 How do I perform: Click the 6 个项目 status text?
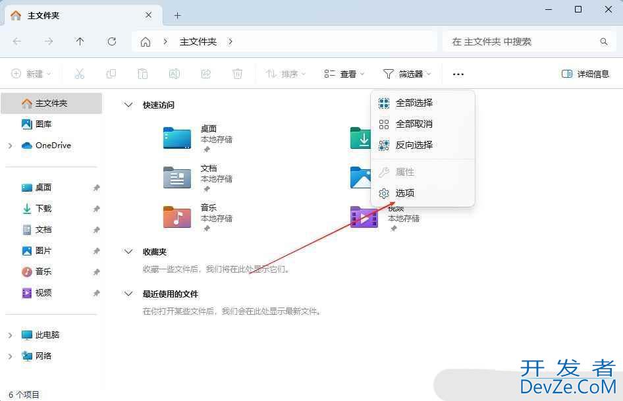24,394
